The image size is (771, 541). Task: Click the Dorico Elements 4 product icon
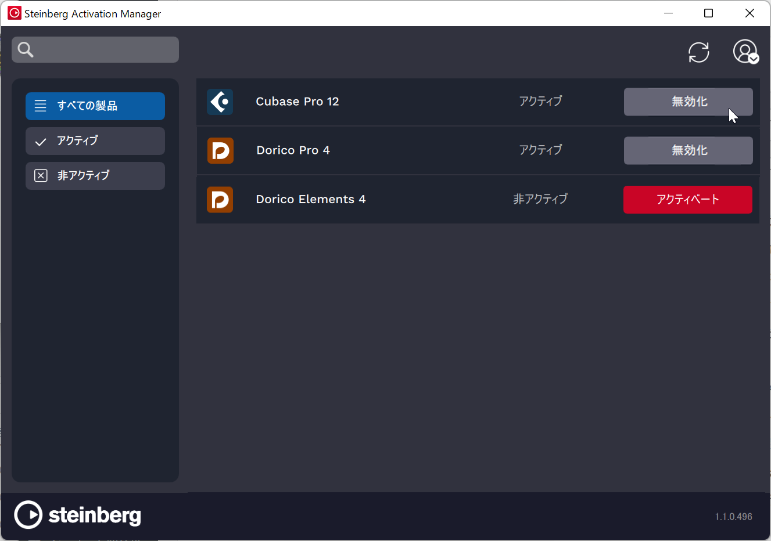[220, 200]
